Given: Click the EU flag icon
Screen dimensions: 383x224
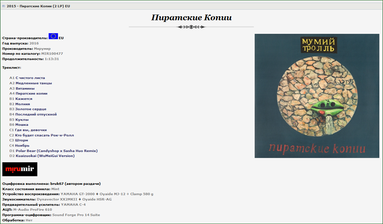Looking at the screenshot, I should click(53, 36).
